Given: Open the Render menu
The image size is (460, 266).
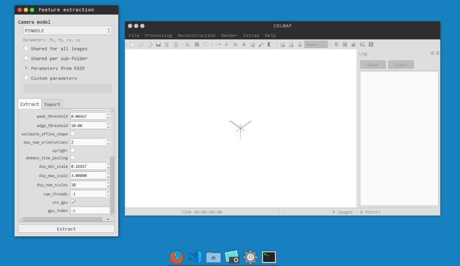Looking at the screenshot, I should pos(229,35).
